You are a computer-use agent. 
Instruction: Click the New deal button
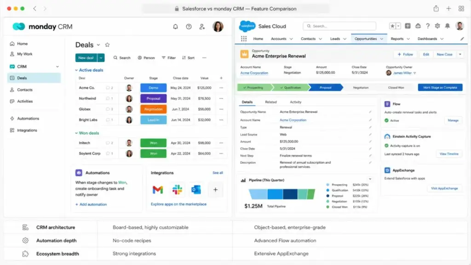point(86,58)
